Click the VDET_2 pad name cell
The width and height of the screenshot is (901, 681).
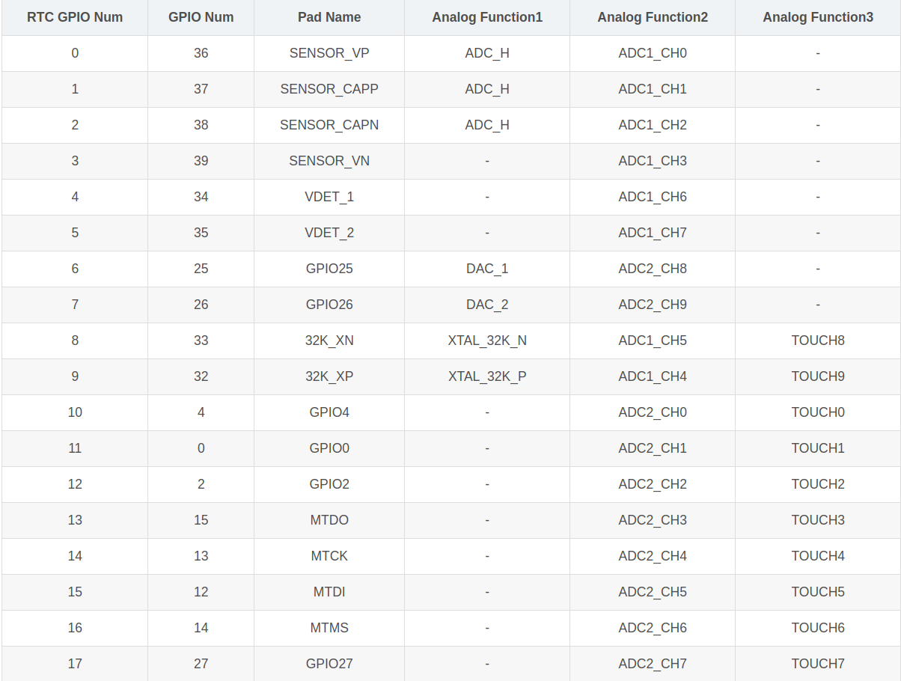coord(329,233)
